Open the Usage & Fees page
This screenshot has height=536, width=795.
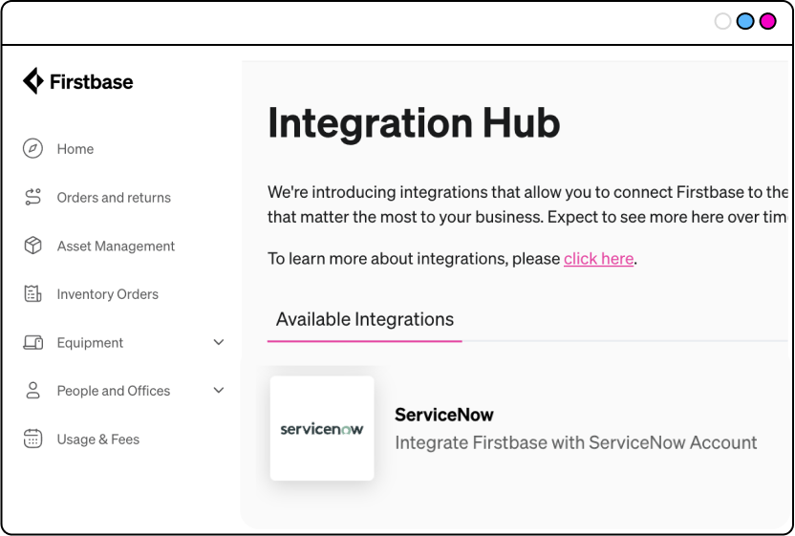97,440
